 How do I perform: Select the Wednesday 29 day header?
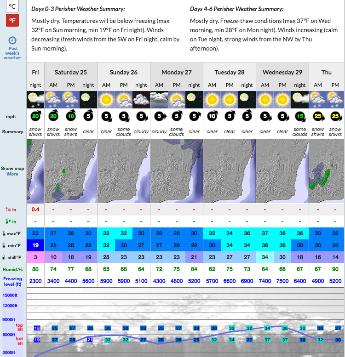point(282,73)
